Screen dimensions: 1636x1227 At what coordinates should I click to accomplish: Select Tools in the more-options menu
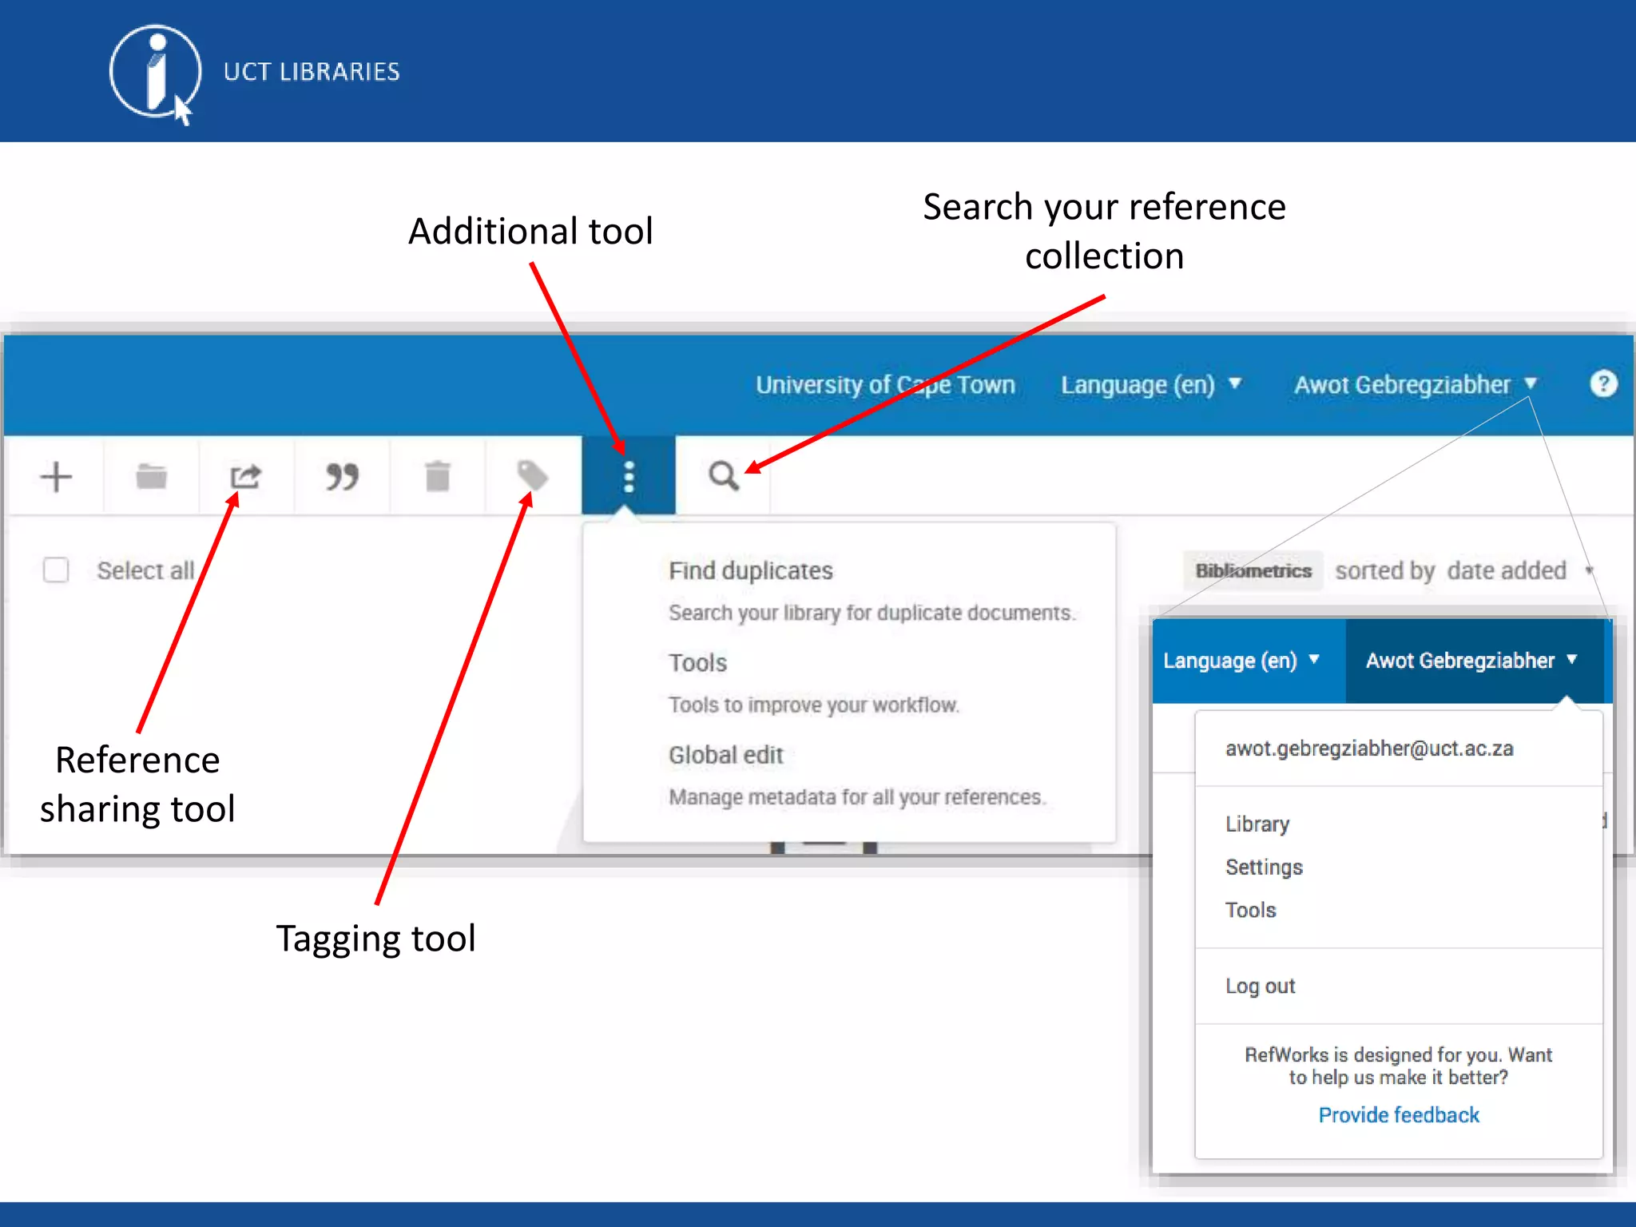pos(697,663)
